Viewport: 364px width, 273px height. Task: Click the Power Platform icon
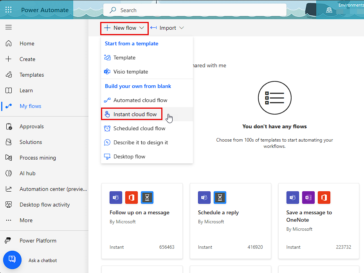pos(8,241)
